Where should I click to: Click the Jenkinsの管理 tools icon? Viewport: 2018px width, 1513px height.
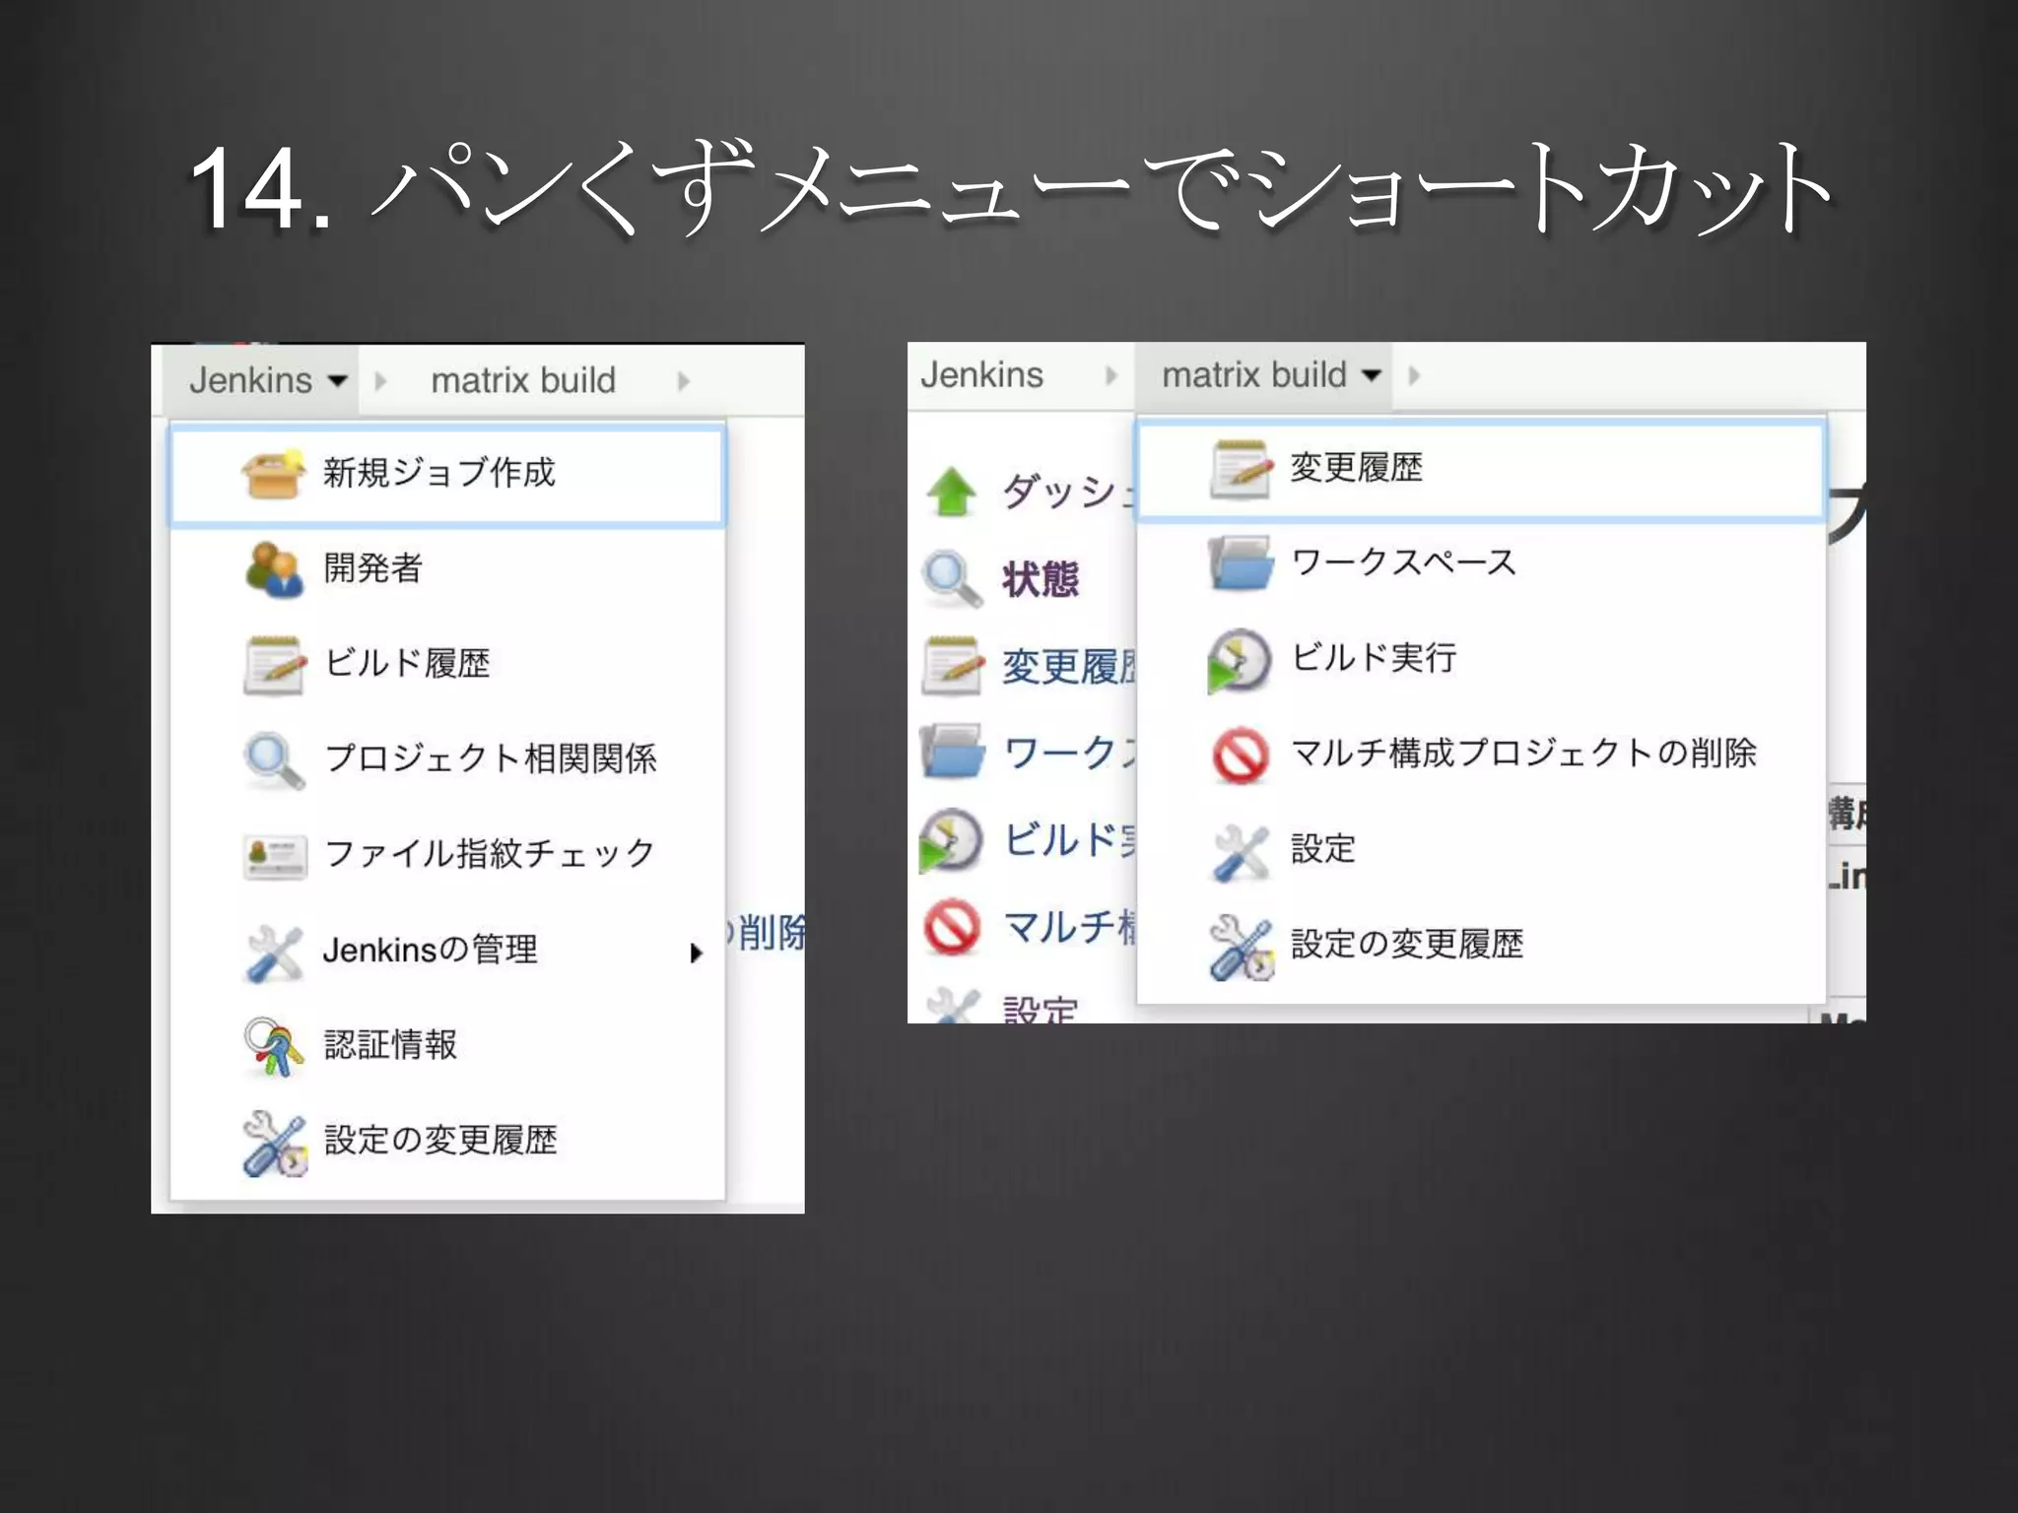273,952
